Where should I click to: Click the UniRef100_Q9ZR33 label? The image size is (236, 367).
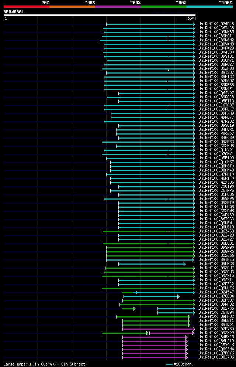point(216,142)
